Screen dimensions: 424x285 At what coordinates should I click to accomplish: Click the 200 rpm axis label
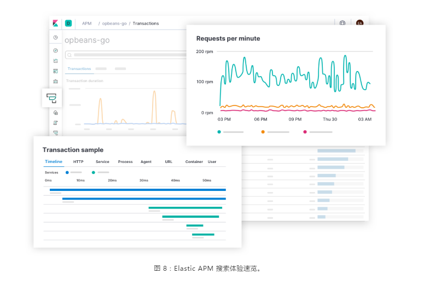pos(205,51)
